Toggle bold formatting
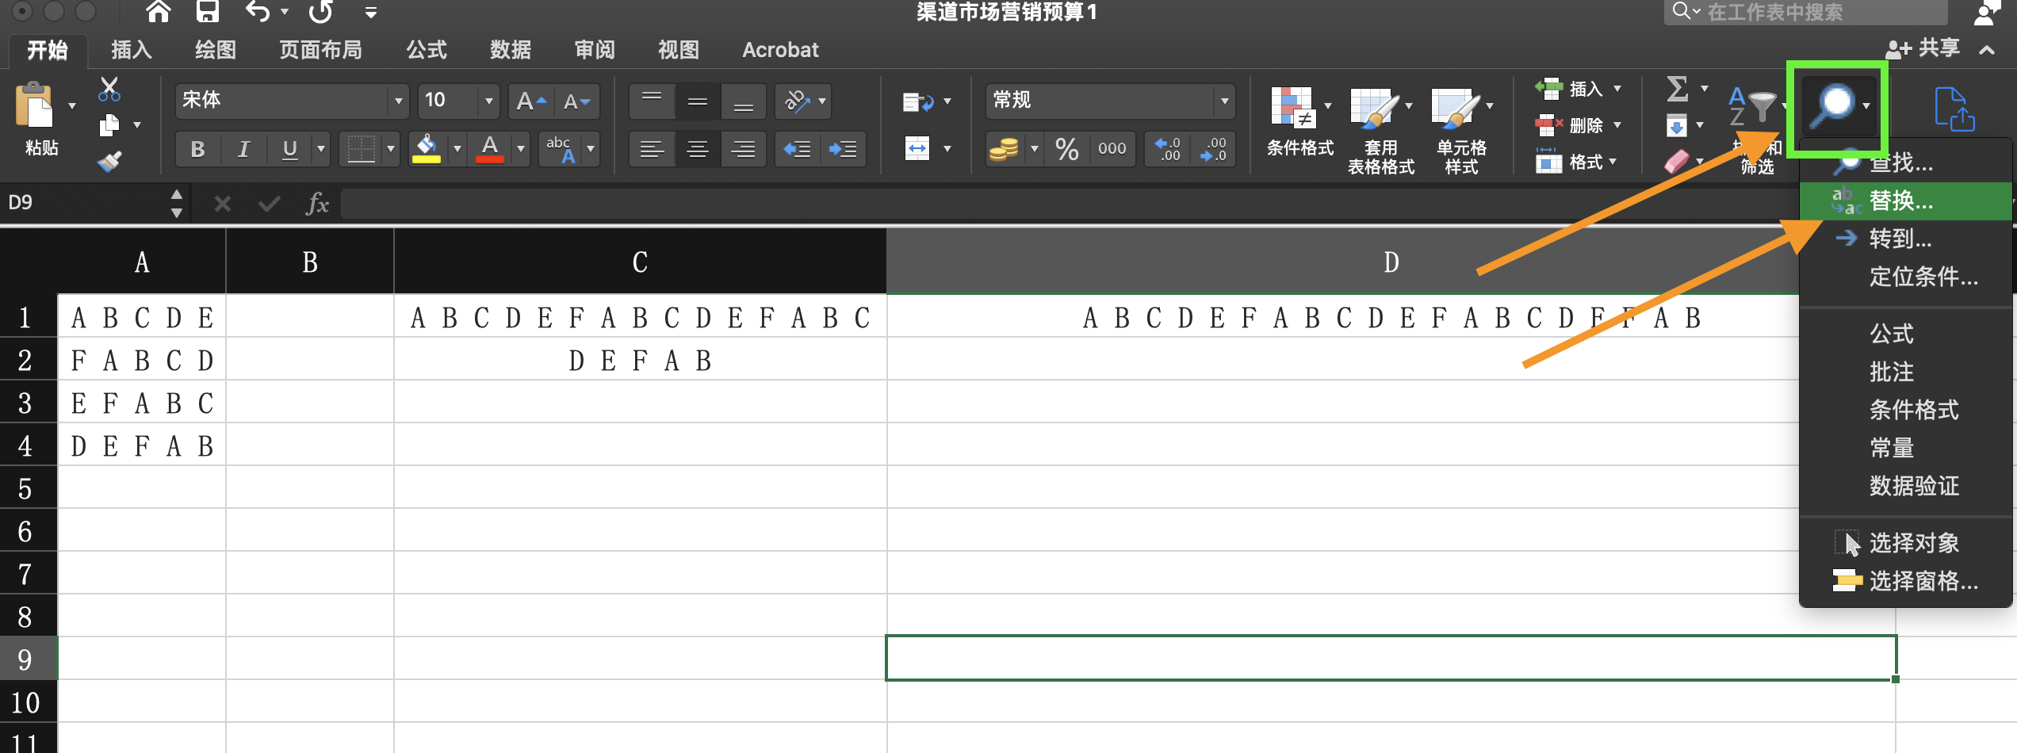The image size is (2017, 753). 197,148
